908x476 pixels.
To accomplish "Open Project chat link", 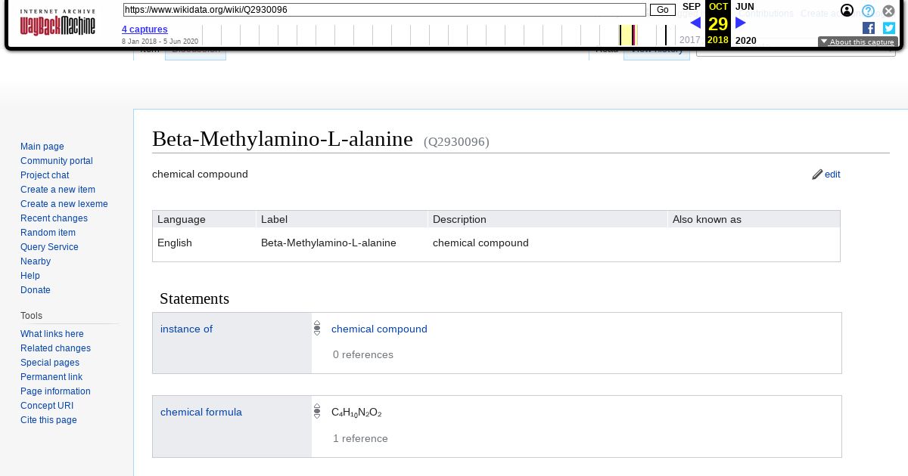I will click(45, 175).
